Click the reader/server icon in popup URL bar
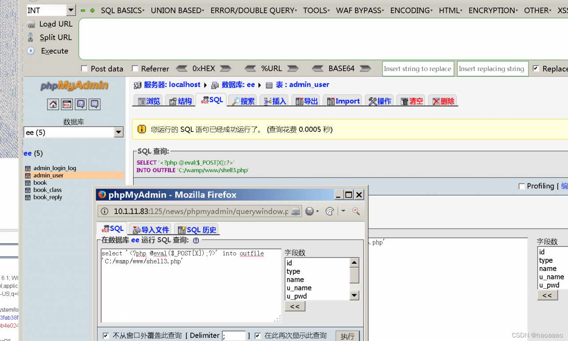This screenshot has height=341, width=568. tap(296, 211)
